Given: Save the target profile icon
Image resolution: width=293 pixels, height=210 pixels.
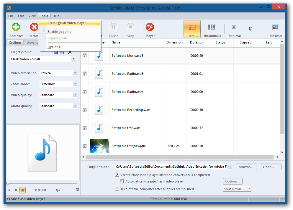Looking at the screenshot, I should (x=56, y=53).
